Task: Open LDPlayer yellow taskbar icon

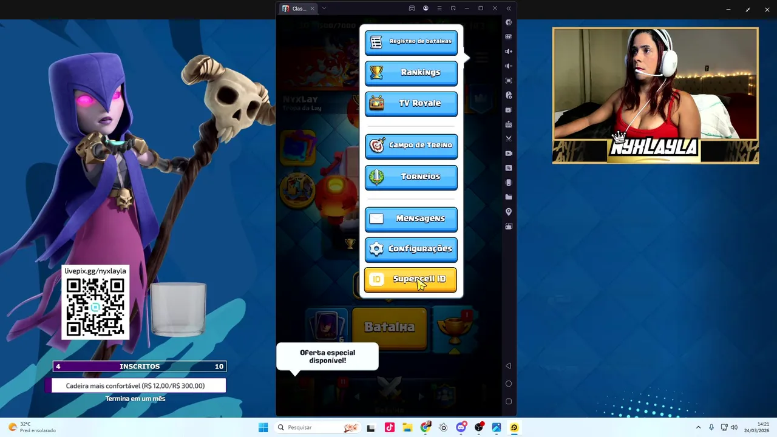Action: pos(514,427)
